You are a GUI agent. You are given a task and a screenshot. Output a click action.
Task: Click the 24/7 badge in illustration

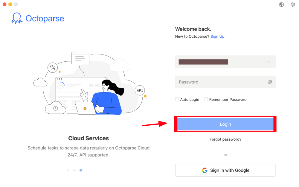[x=52, y=68]
